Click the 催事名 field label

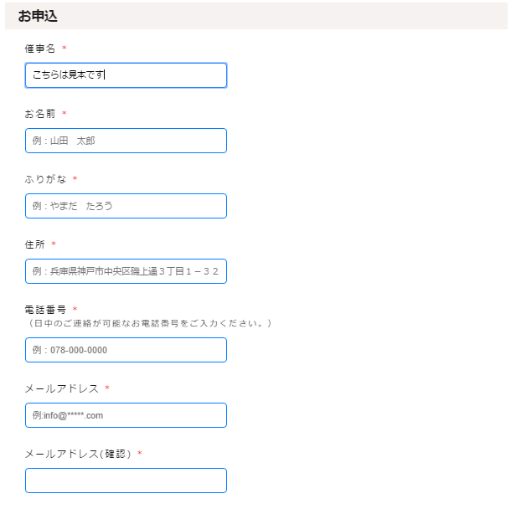tap(40, 49)
